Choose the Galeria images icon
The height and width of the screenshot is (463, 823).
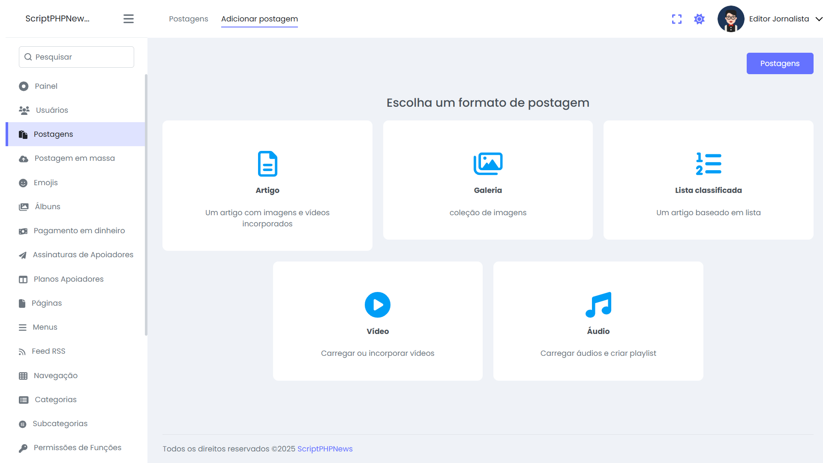pyautogui.click(x=488, y=164)
